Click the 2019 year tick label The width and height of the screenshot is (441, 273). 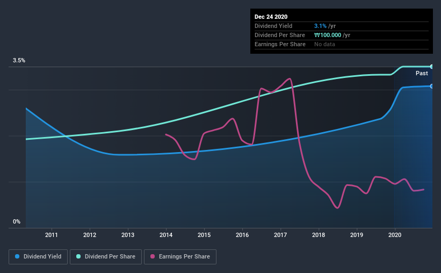tap(357, 235)
